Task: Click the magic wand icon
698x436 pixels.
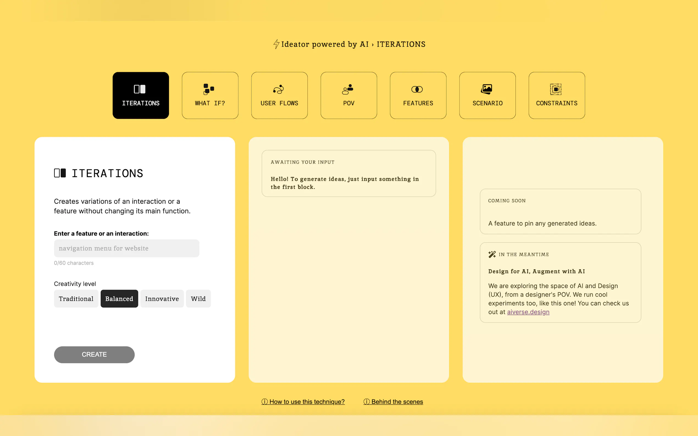Action: tap(492, 254)
